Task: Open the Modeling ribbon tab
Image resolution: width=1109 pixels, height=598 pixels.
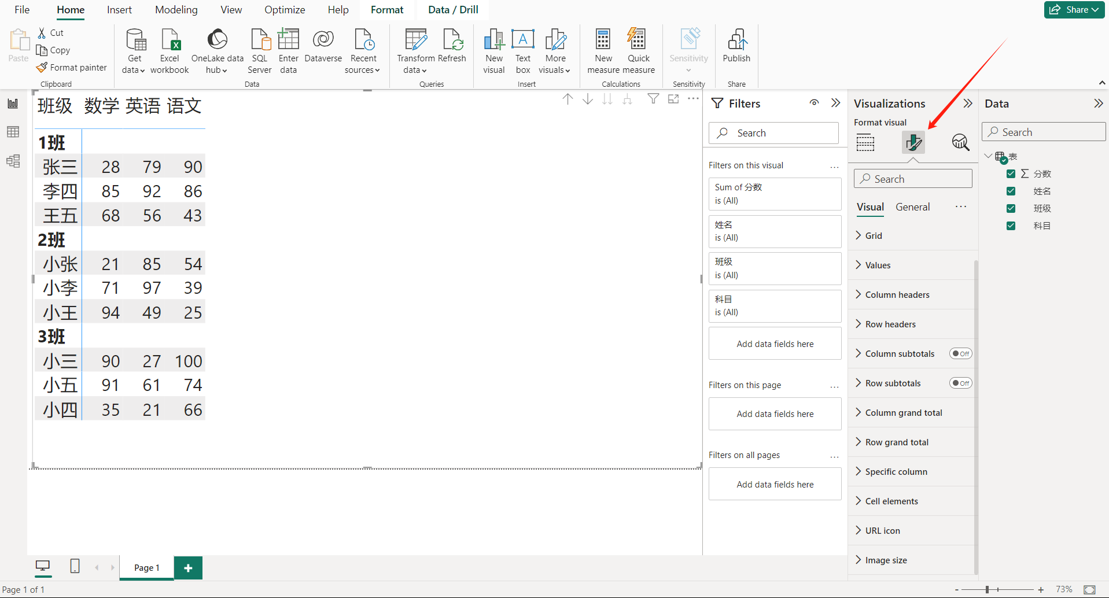Action: (x=176, y=10)
